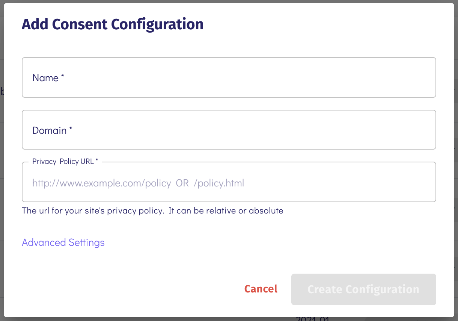
Task: Click the "Domain" label text
Action: tap(49, 130)
